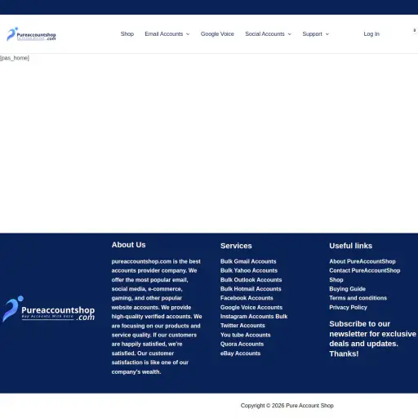
Task: Open the Email Accounts menu
Action: [163, 34]
